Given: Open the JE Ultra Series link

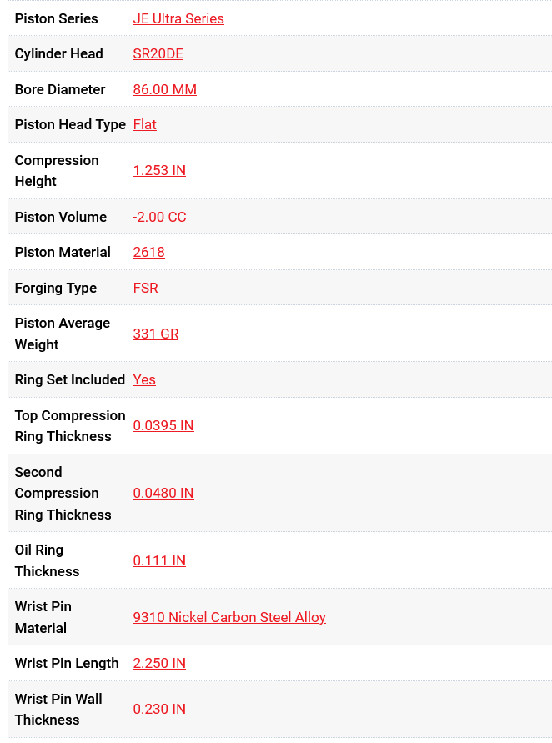Looking at the screenshot, I should pos(178,18).
